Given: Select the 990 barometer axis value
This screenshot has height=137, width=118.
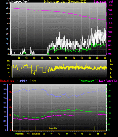Looking at the screenshot, I should tap(110, 41).
